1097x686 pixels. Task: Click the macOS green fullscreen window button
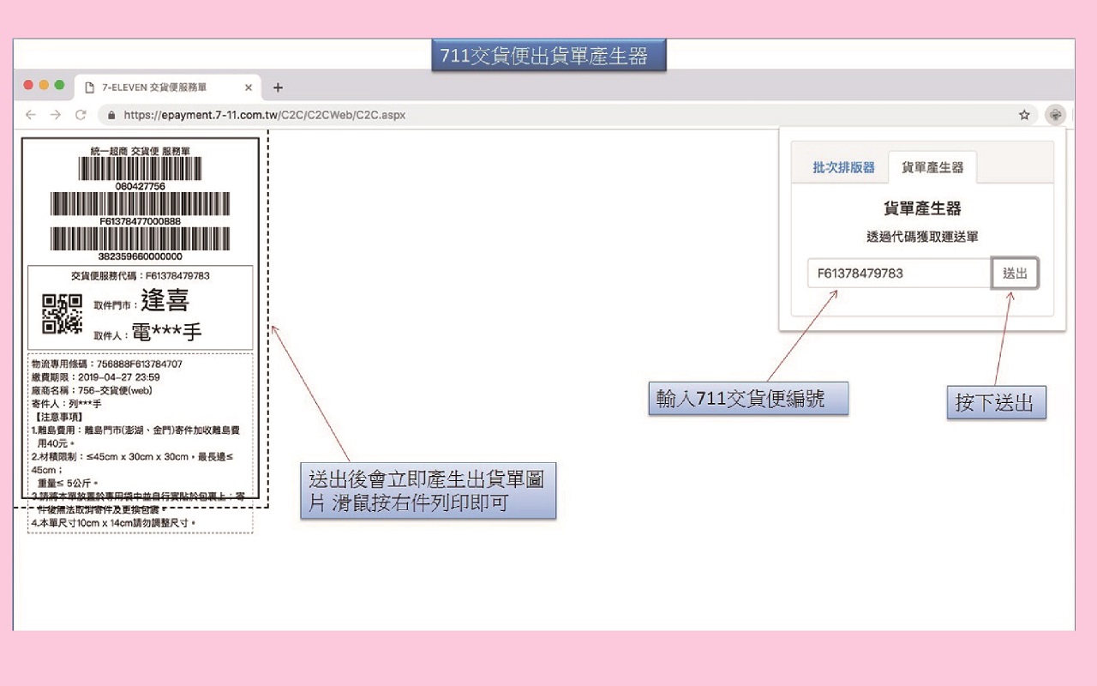60,85
